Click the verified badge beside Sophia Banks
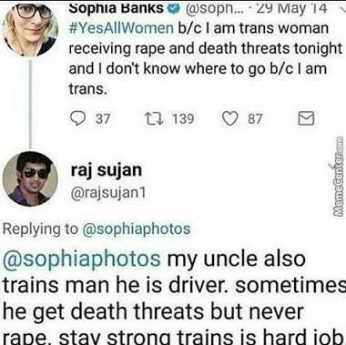 pos(173,9)
